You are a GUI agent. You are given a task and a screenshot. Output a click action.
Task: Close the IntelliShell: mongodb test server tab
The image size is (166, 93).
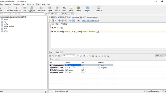click(x=72, y=14)
